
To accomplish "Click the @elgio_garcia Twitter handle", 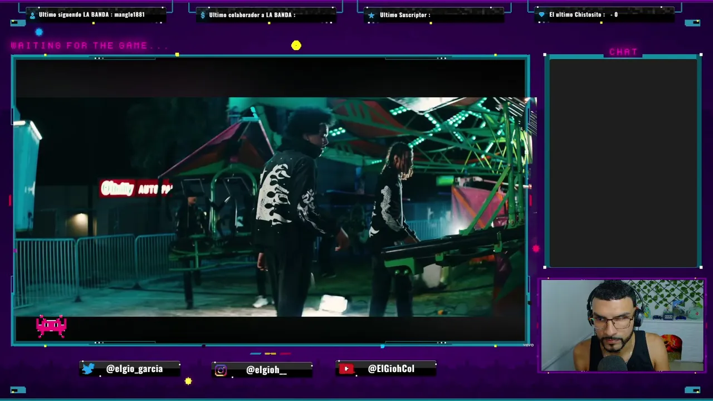I will [x=134, y=369].
